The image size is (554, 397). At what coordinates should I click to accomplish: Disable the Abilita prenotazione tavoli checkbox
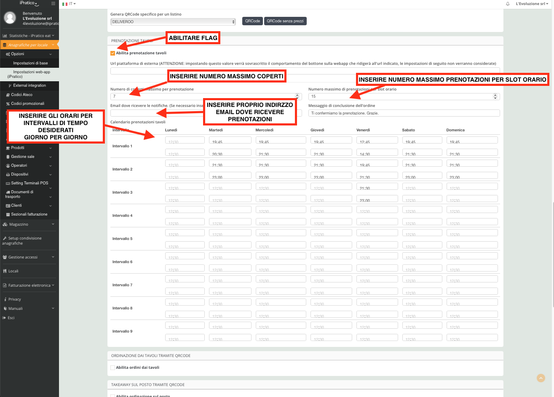(x=112, y=53)
